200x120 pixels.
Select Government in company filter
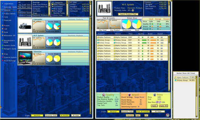point(58,7)
